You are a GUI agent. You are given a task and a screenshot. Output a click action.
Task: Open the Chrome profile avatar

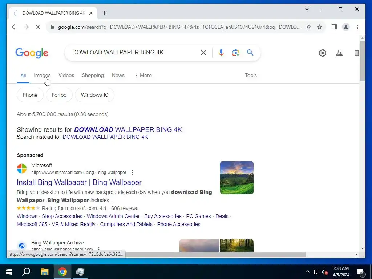click(x=346, y=27)
